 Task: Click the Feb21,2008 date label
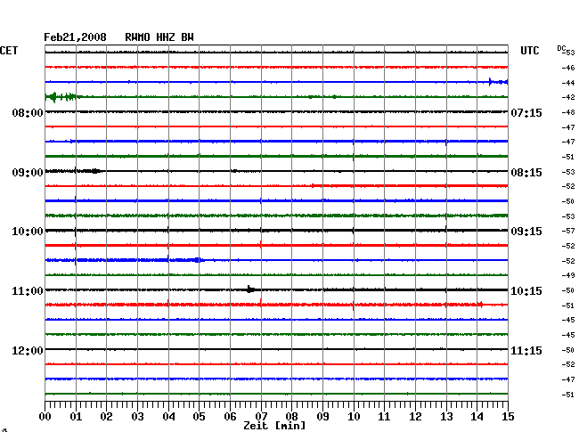75,37
